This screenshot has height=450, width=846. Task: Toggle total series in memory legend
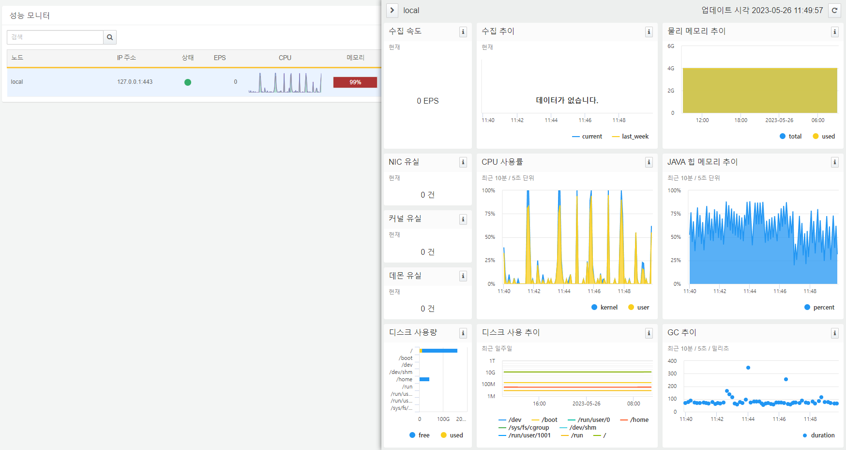point(791,137)
